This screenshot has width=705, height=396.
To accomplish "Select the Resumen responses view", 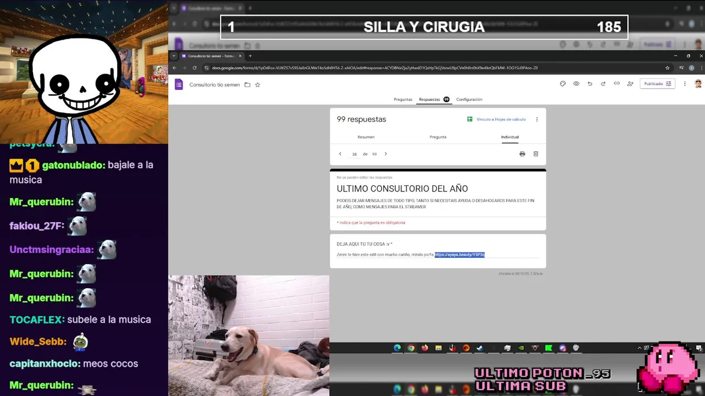I will [x=366, y=137].
